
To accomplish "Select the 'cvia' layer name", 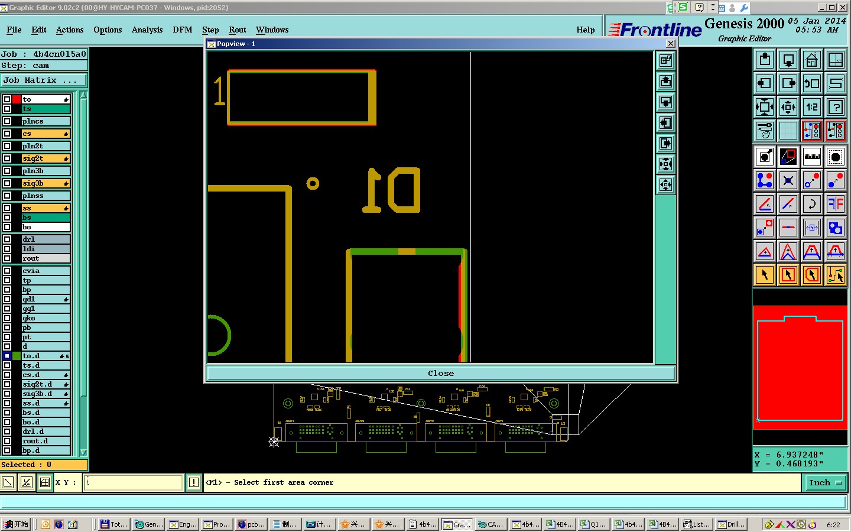I will (46, 271).
